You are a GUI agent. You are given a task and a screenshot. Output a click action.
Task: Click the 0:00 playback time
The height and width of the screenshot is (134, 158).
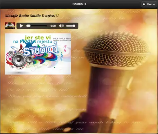pyautogui.click(x=53, y=26)
